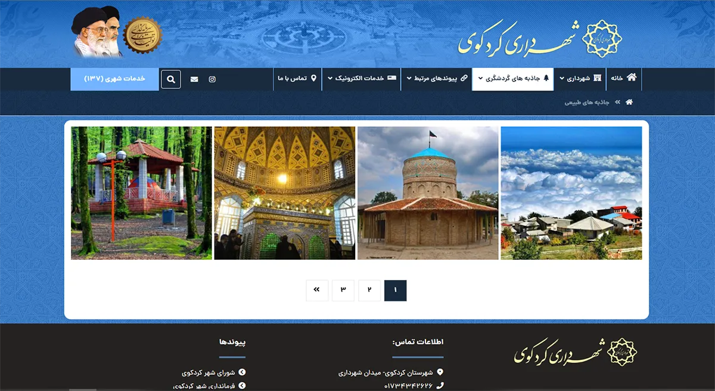Image resolution: width=715 pixels, height=391 pixels.
Task: Click the arrow icon beside شورای شهر کردکوی
Action: tap(241, 373)
